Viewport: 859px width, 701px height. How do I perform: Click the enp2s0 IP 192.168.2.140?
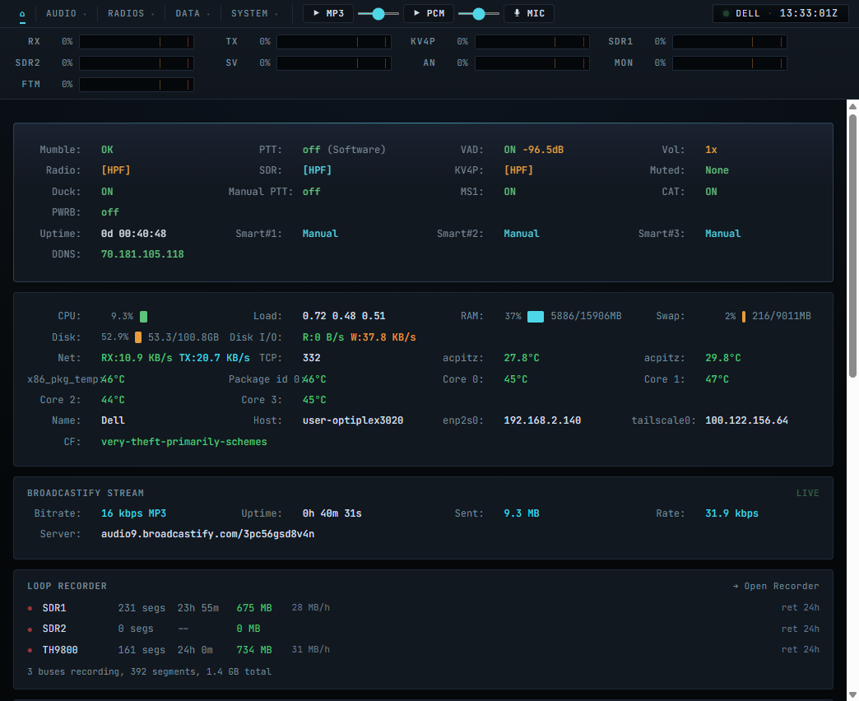pyautogui.click(x=542, y=420)
